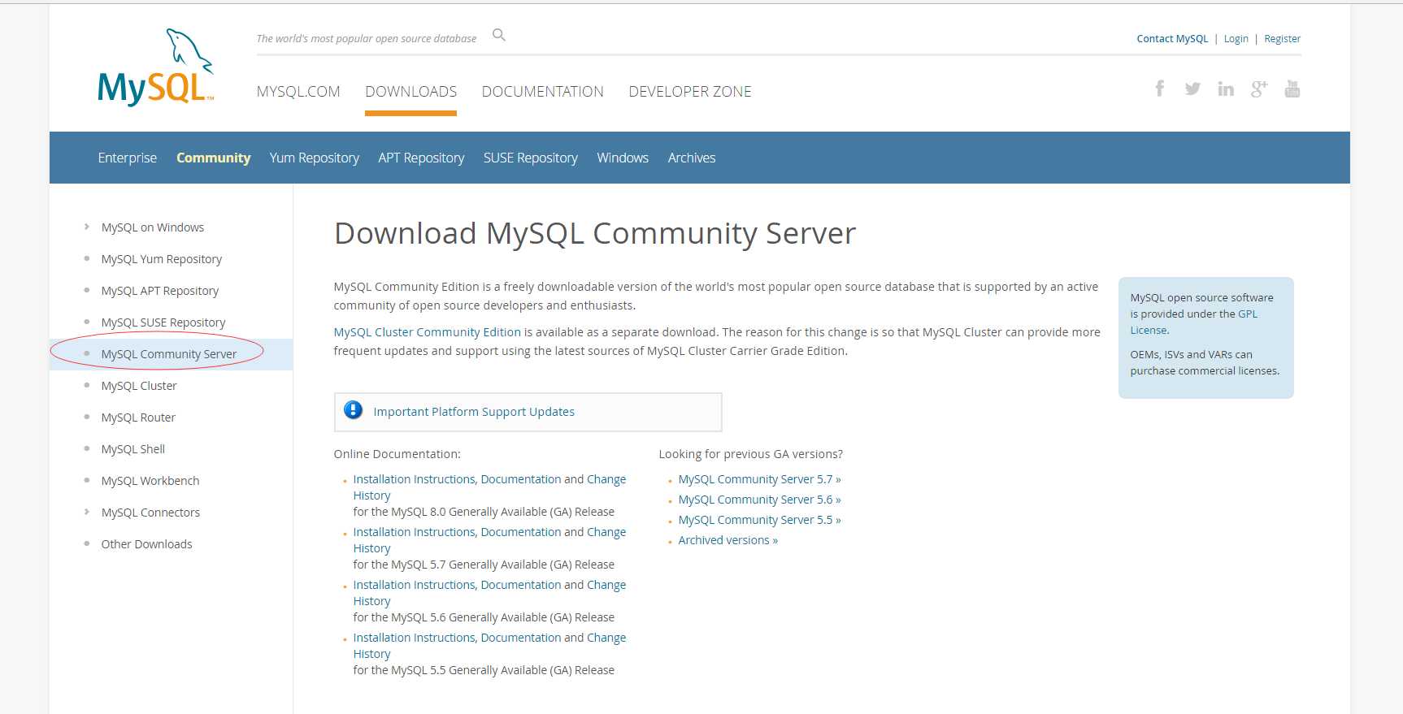Open Other Downloads sidebar item
Viewport: 1403px width, 714px height.
click(147, 544)
